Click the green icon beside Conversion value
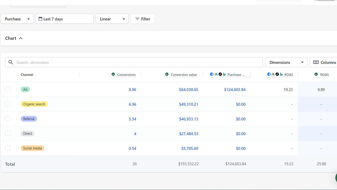Image resolution: width=337 pixels, height=190 pixels. click(167, 74)
